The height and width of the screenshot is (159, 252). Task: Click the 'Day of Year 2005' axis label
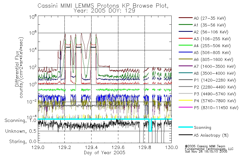click(x=105, y=153)
